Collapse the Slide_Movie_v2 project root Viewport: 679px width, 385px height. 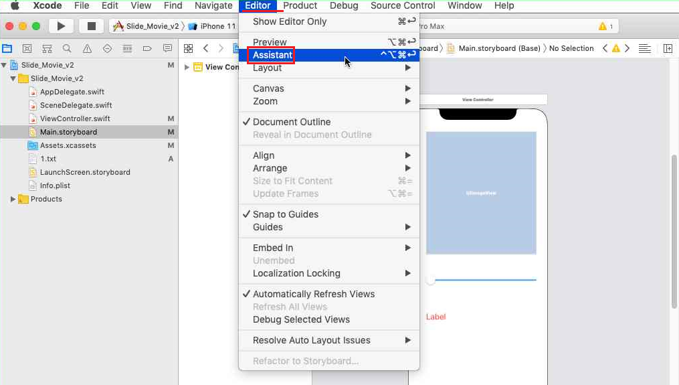(4, 65)
